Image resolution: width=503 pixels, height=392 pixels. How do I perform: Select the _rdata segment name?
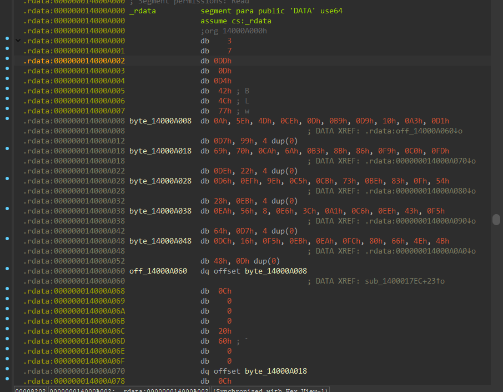click(x=143, y=11)
